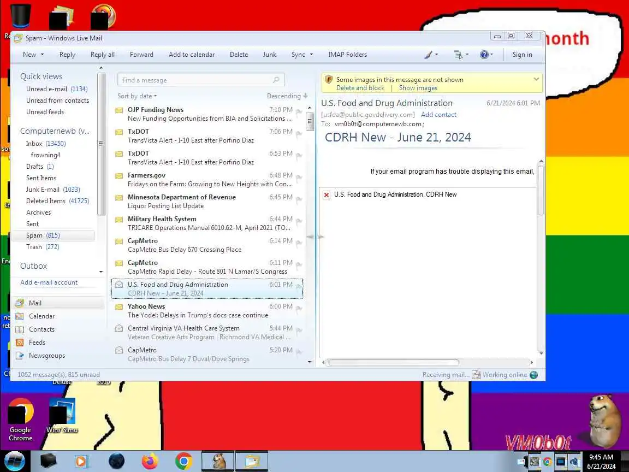
Task: Open the colorizer dropdown arrow
Action: pyautogui.click(x=436, y=55)
